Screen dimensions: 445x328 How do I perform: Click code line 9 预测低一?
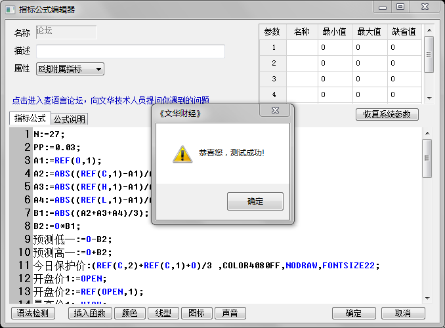pyautogui.click(x=73, y=239)
